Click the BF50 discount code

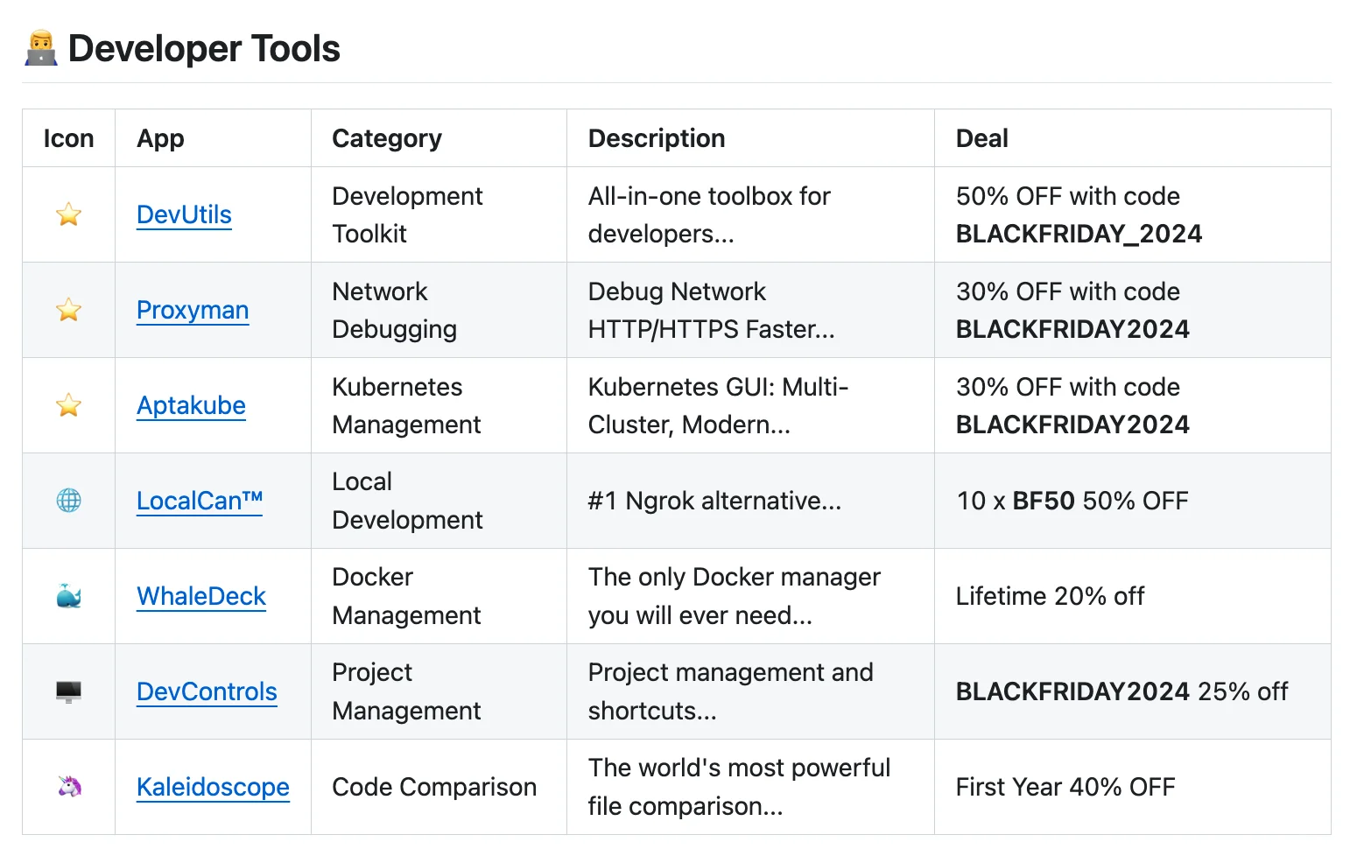pyautogui.click(x=1043, y=501)
